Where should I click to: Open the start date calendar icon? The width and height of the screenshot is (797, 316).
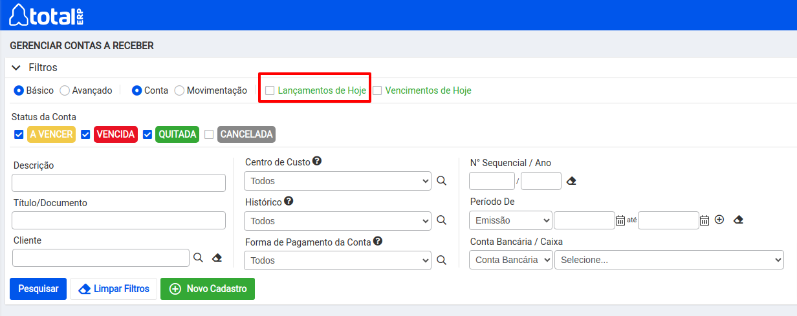point(620,220)
